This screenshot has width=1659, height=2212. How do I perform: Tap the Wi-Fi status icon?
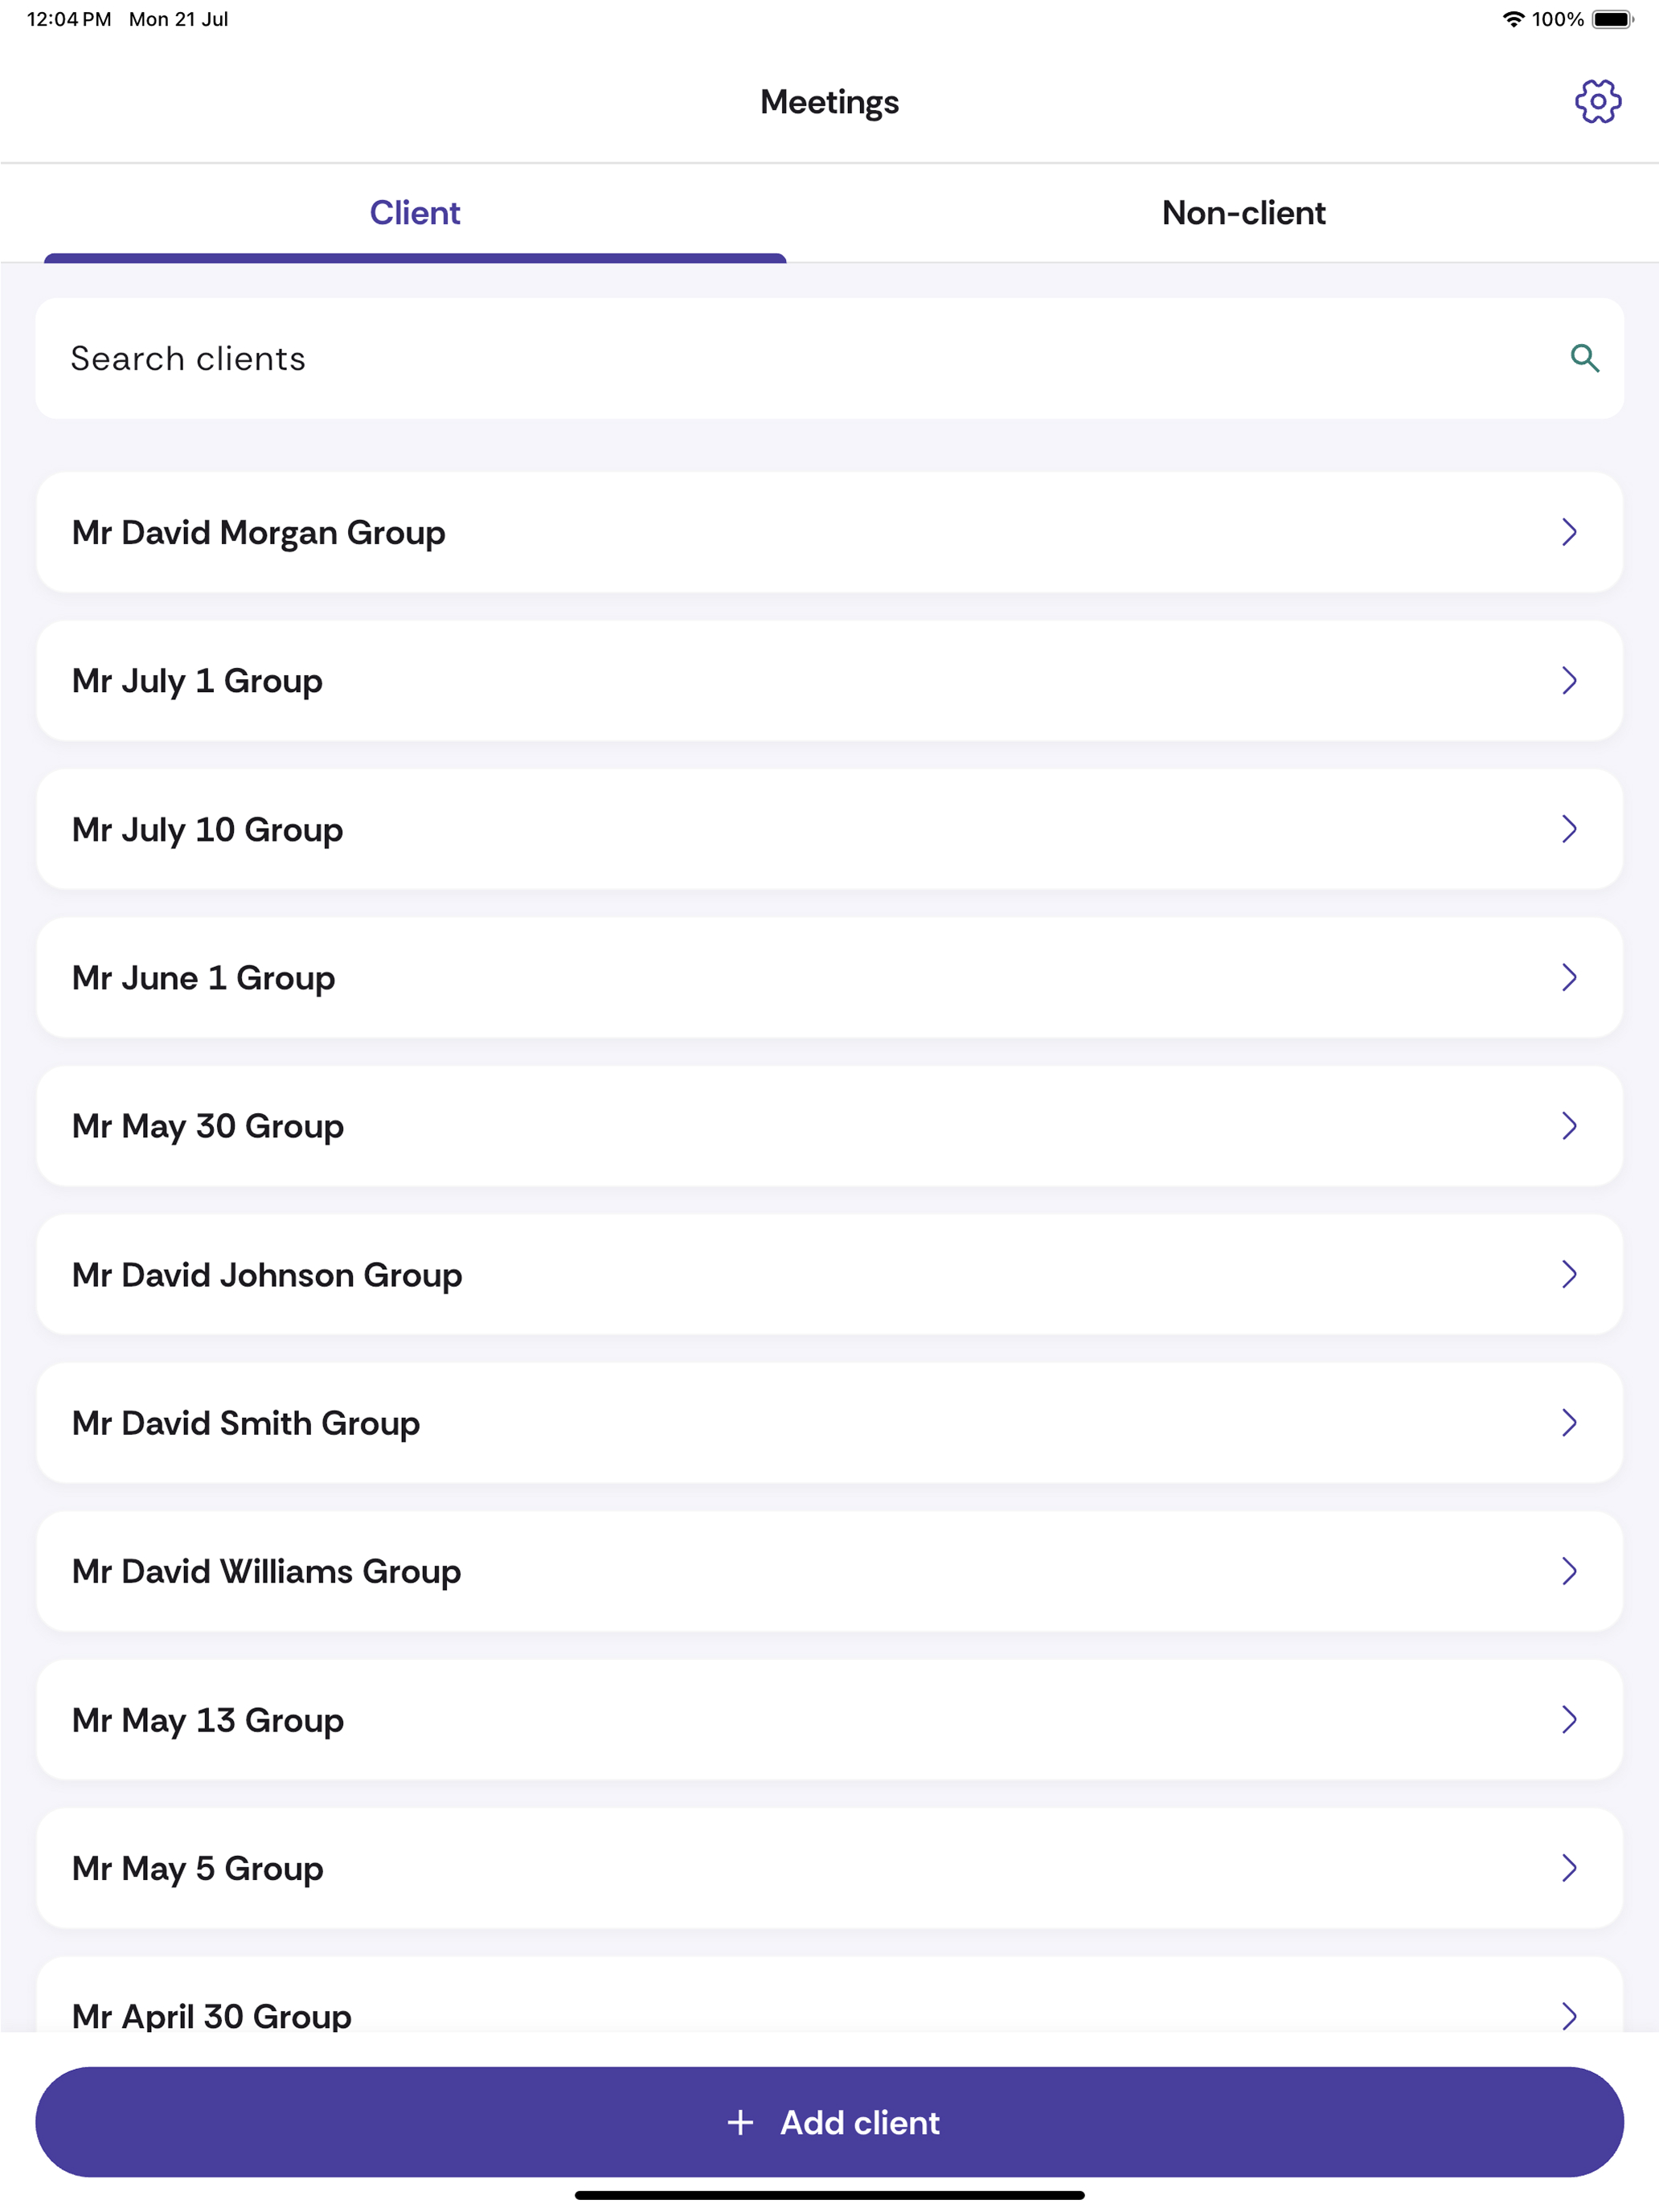tap(1513, 19)
